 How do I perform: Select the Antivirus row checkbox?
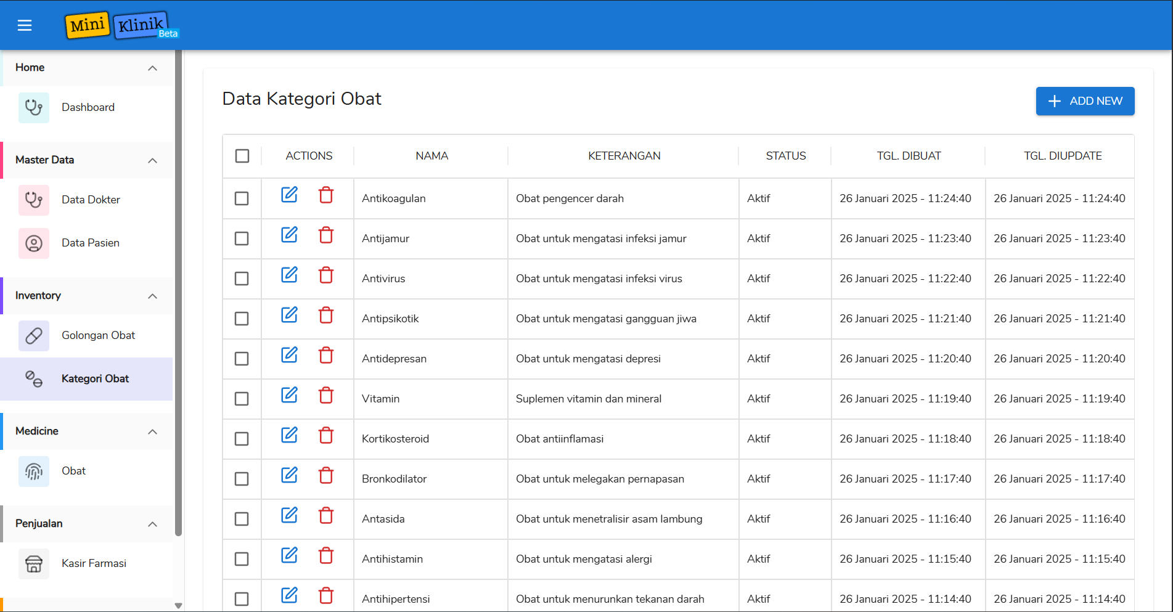click(242, 279)
